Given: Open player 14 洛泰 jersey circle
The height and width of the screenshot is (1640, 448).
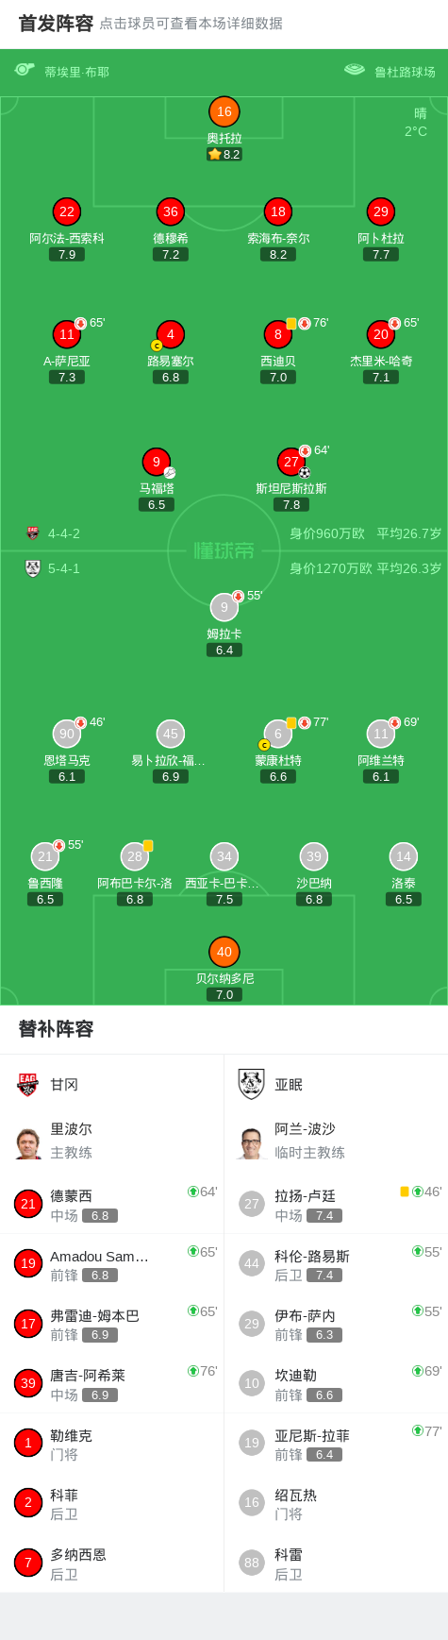Looking at the screenshot, I should coord(404,856).
